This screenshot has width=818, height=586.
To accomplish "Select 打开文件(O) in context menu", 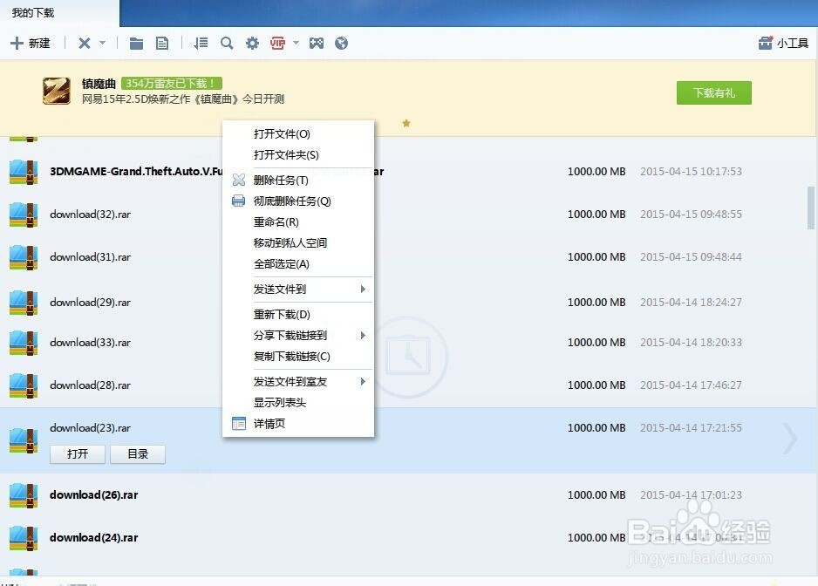I will pyautogui.click(x=298, y=134).
